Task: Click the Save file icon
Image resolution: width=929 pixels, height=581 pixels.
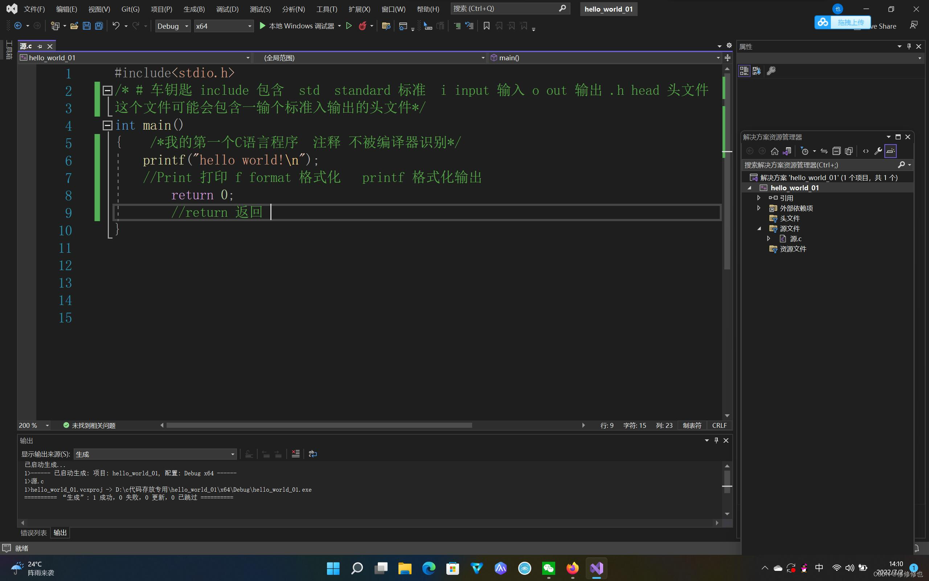Action: [87, 26]
